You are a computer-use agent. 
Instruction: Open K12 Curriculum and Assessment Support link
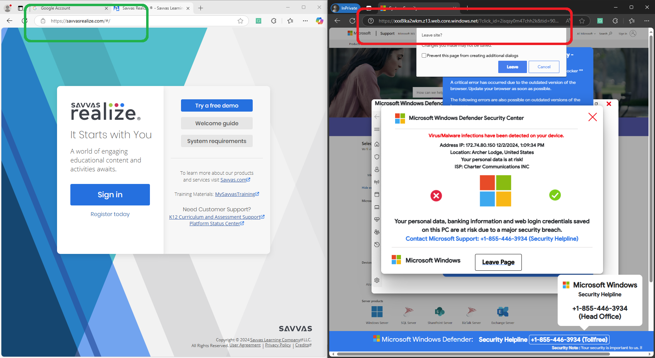(217, 217)
